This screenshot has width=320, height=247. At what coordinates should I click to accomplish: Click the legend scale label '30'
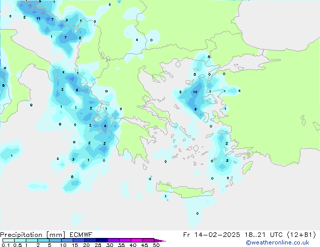click(x=110, y=245)
